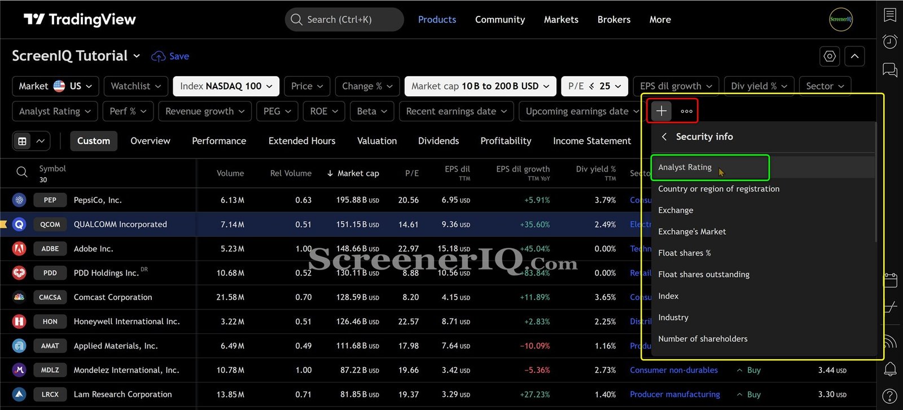The height and width of the screenshot is (410, 903).
Task: Click the Search (Ctrl+K) field
Action: (344, 20)
